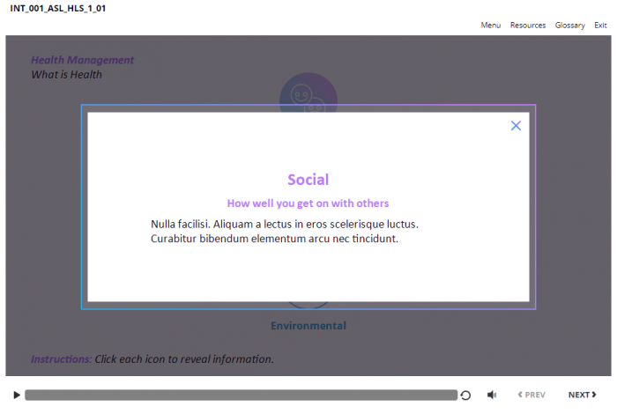Viewport: 617px width, 414px height.
Task: Click the Nulla facilisi paragraph text
Action: pyautogui.click(x=284, y=231)
